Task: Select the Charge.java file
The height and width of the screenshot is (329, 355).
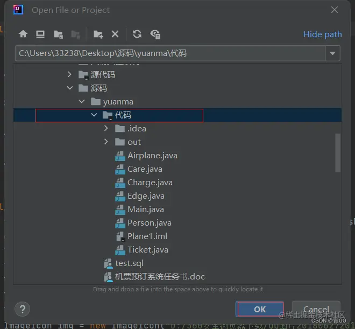Action: pyautogui.click(x=150, y=183)
